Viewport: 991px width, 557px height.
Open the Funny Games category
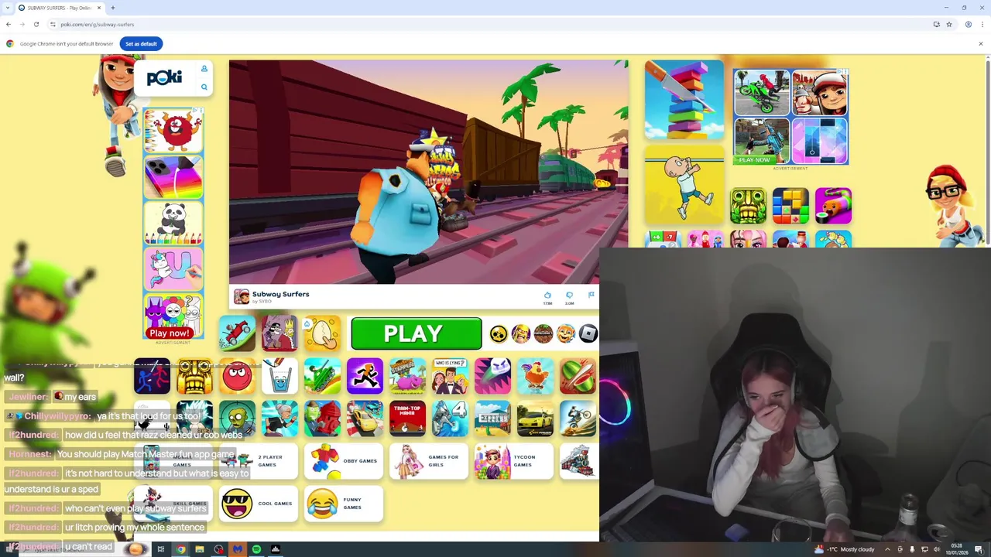point(344,504)
